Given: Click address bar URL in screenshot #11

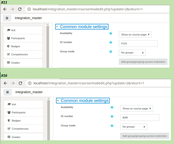Looking at the screenshot, I should 87,9.
